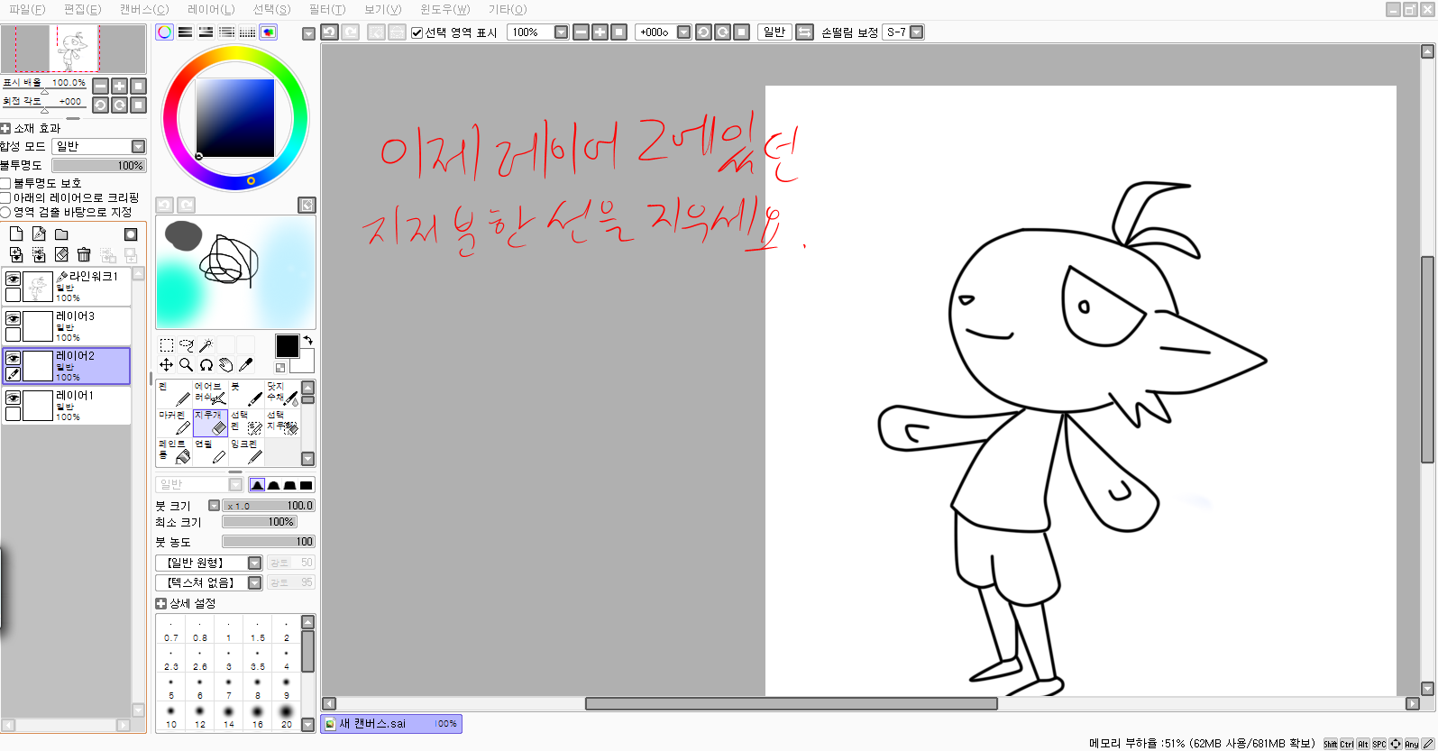Open the 붓 크기 multiplier dropdown
The width and height of the screenshot is (1438, 751).
click(214, 506)
